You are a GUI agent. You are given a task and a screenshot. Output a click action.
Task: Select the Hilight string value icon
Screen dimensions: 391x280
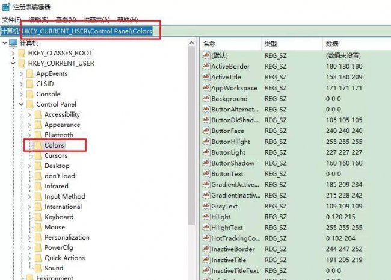point(206,216)
